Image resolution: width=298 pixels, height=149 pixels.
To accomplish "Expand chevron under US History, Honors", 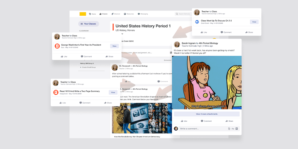I will [x=122, y=34].
